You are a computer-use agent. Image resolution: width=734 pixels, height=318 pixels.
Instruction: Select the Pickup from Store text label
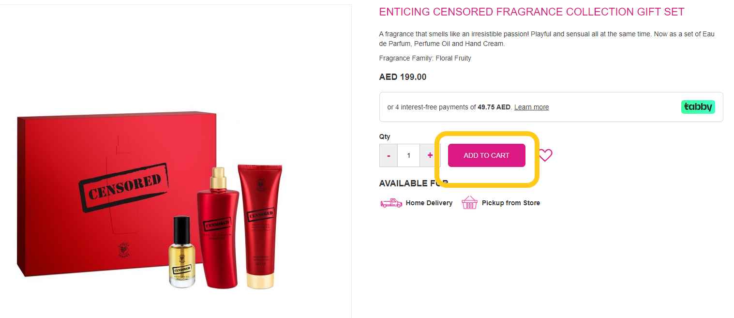pos(510,203)
